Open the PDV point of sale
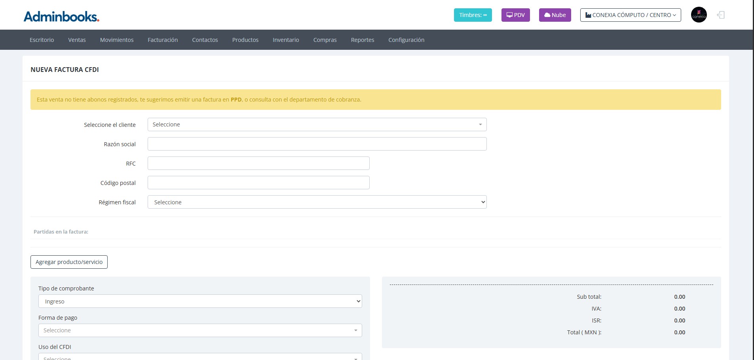This screenshot has width=754, height=360. coord(515,15)
